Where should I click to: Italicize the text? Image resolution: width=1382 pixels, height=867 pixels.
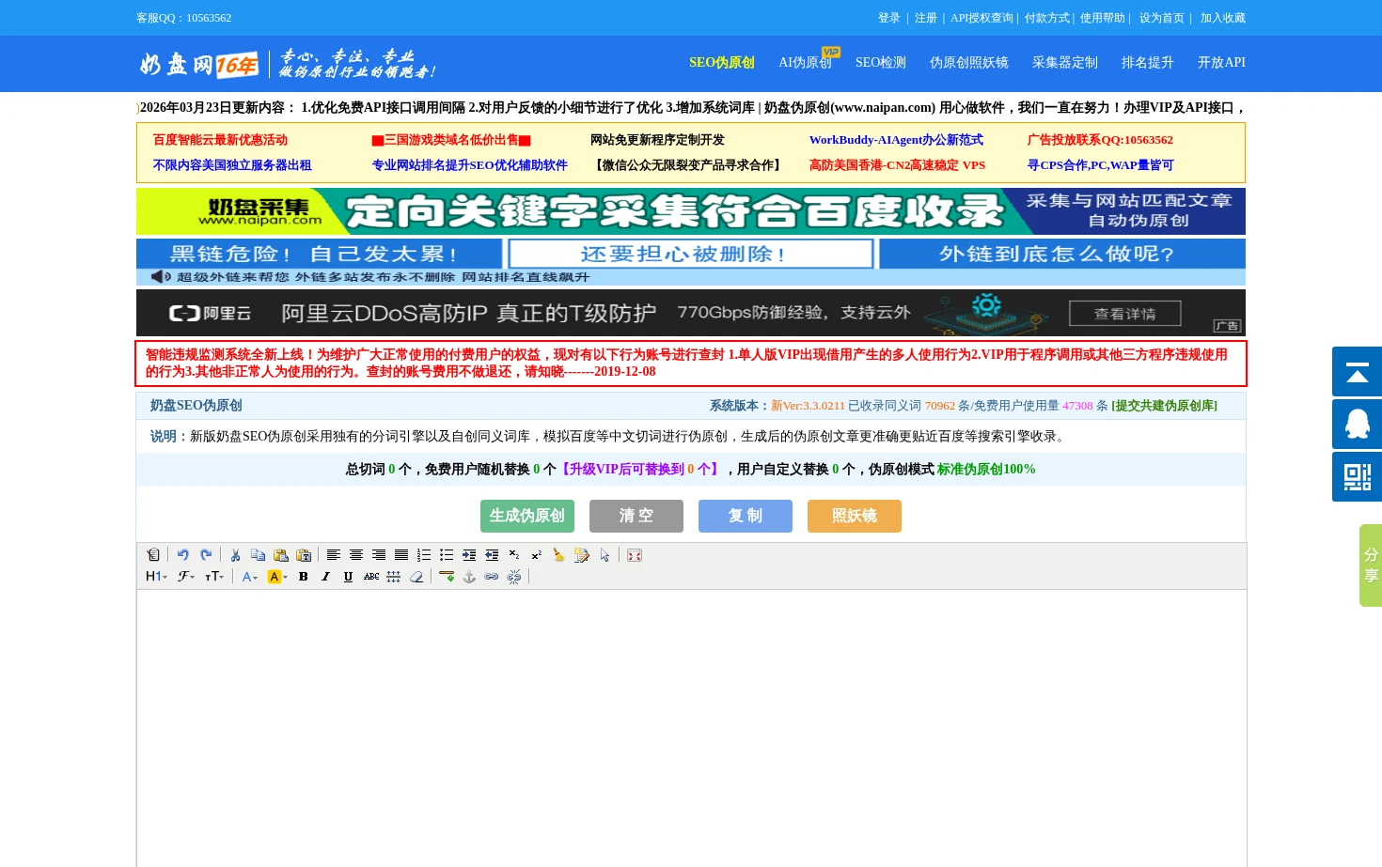325,577
